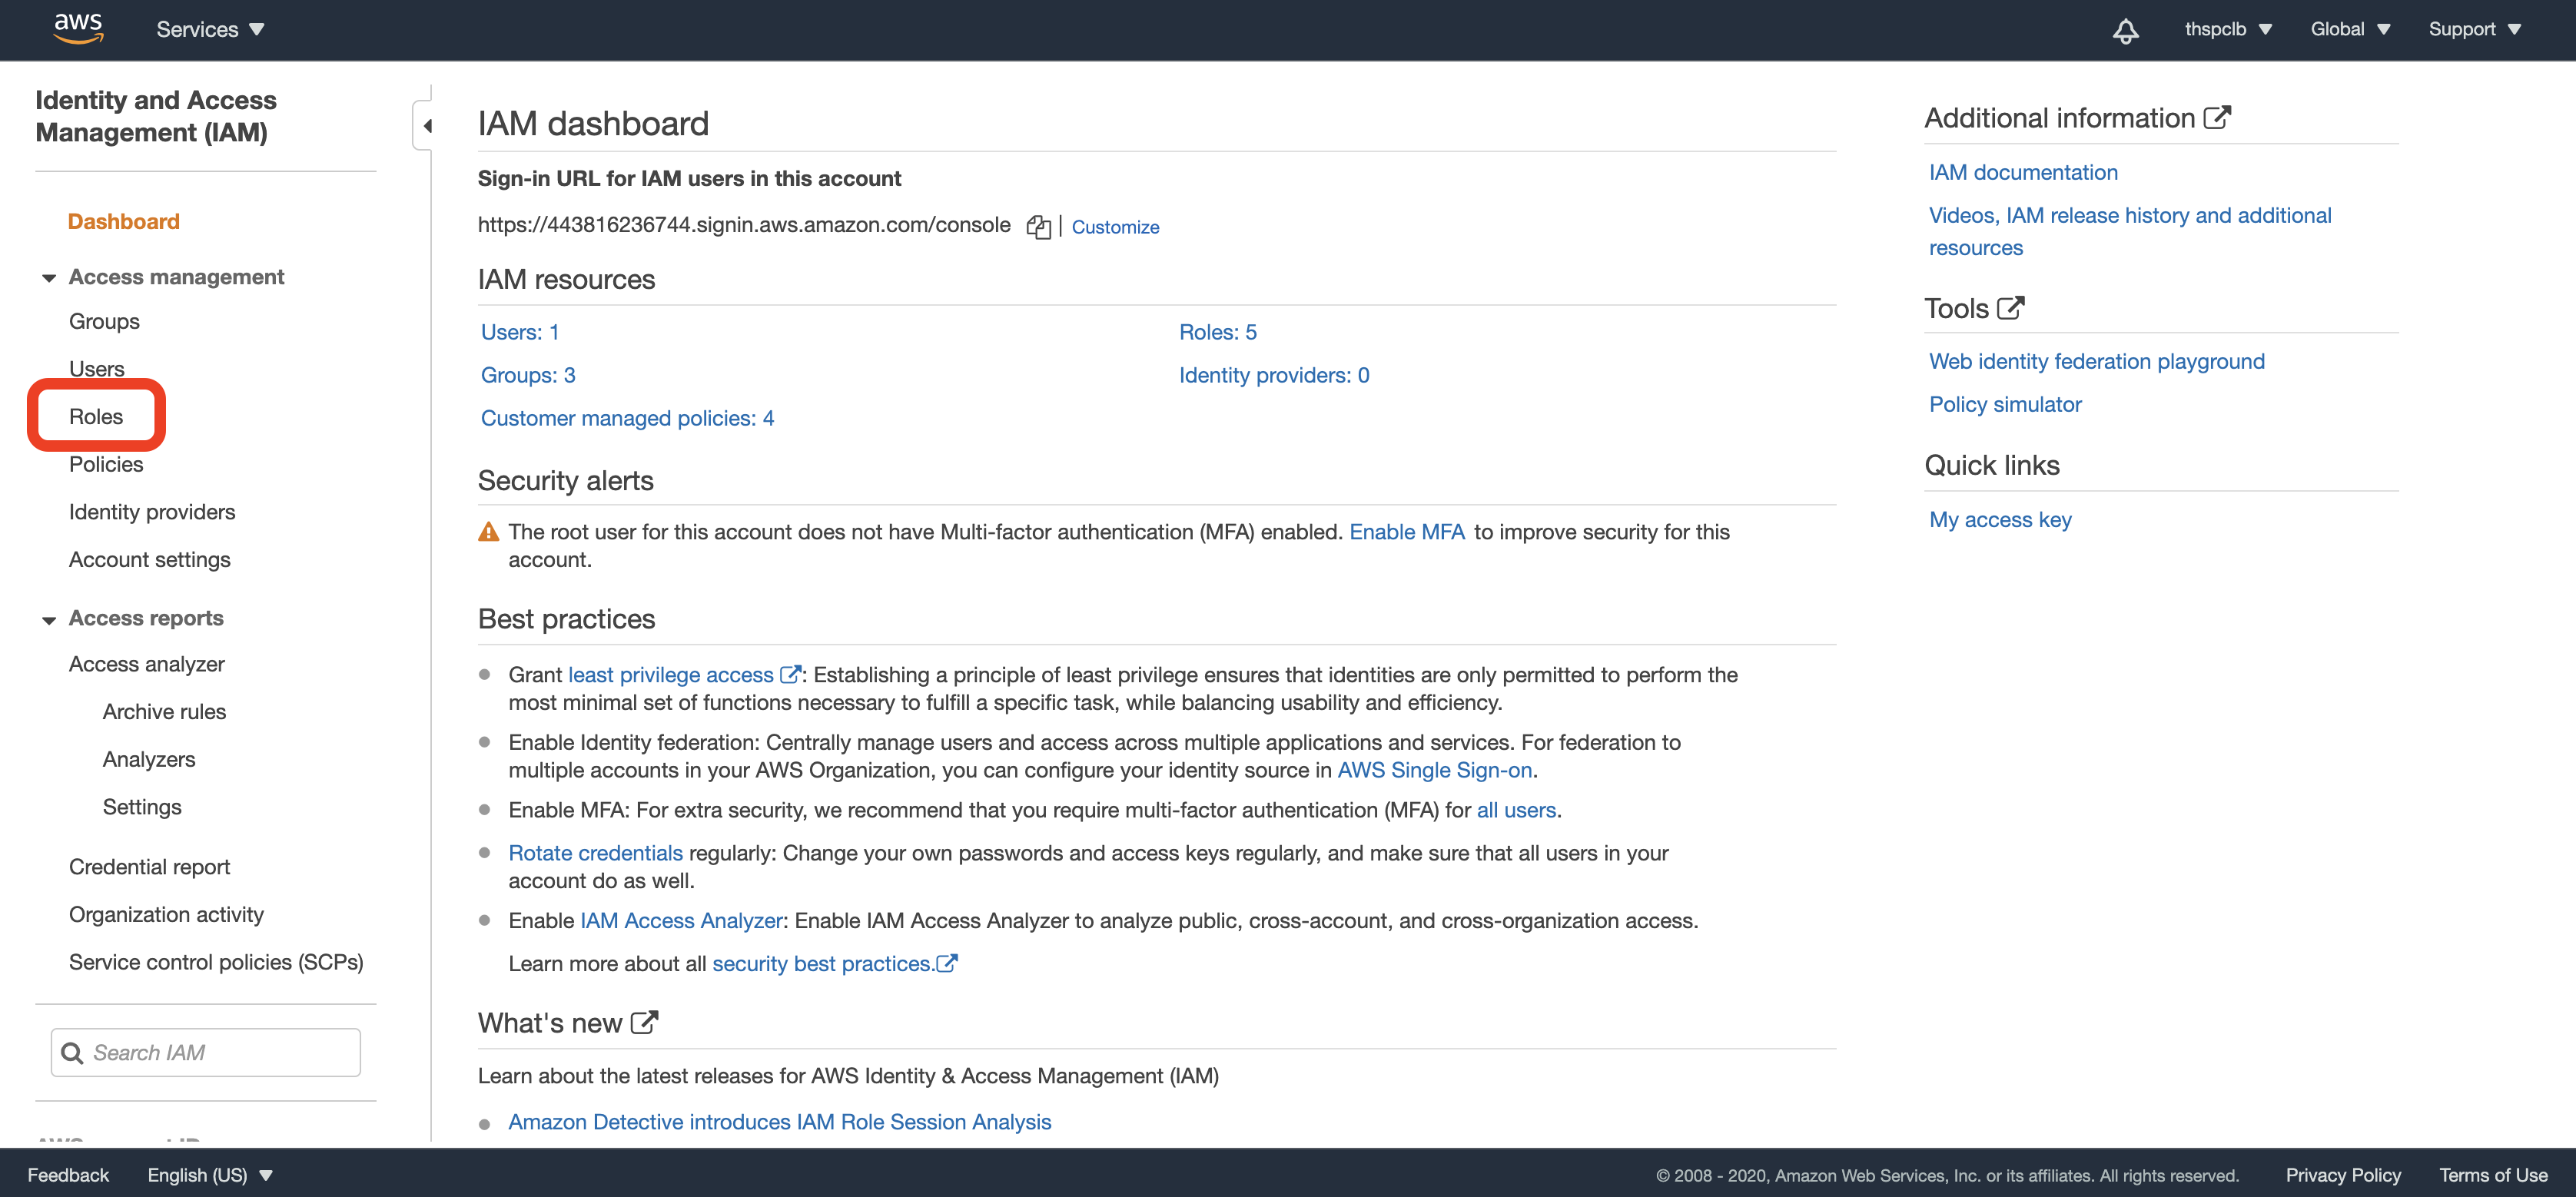Click the Additional information external-link icon

click(x=2217, y=118)
